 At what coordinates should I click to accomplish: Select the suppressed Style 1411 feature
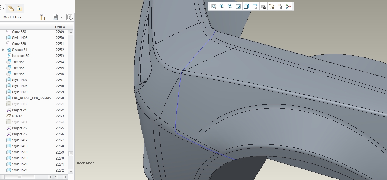[20, 122]
